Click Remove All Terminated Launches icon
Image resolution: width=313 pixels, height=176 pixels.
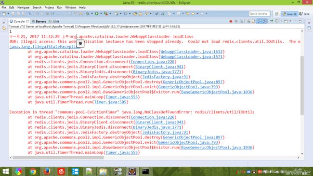(x=241, y=21)
